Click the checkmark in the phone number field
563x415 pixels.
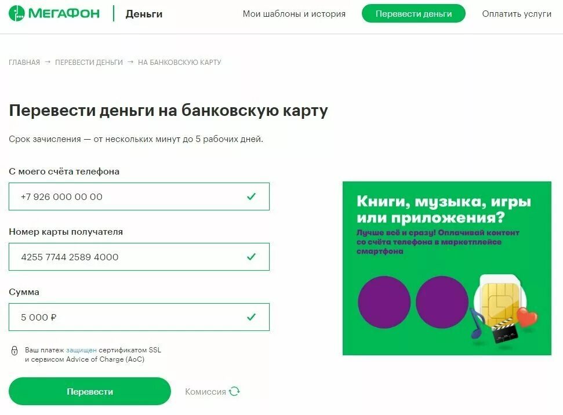coord(251,196)
